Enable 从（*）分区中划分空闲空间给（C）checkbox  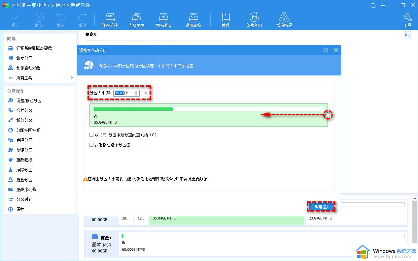pos(91,135)
